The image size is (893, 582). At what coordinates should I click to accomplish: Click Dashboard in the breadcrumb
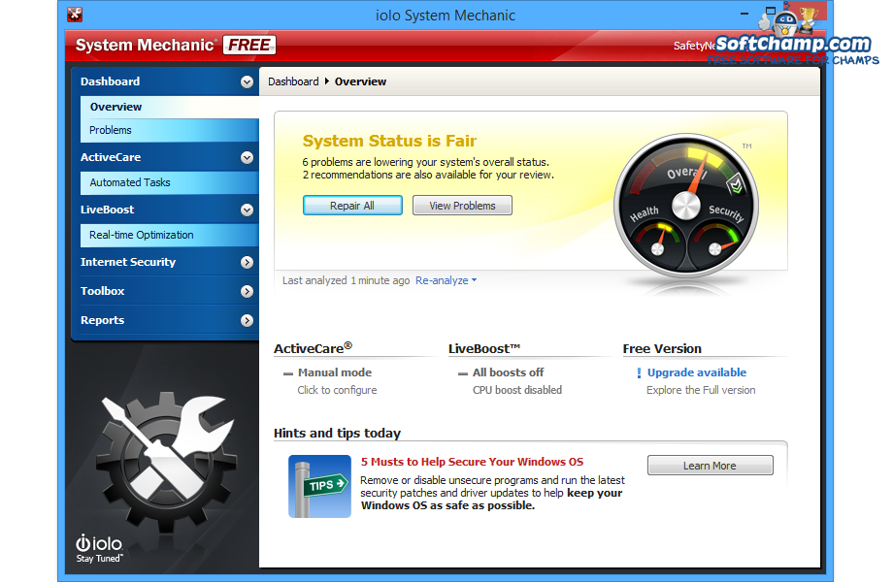click(293, 81)
